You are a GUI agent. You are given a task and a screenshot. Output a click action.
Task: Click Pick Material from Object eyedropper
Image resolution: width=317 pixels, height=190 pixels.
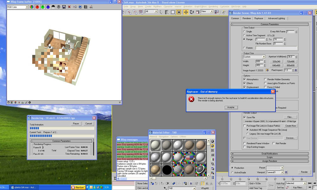tap(165, 188)
